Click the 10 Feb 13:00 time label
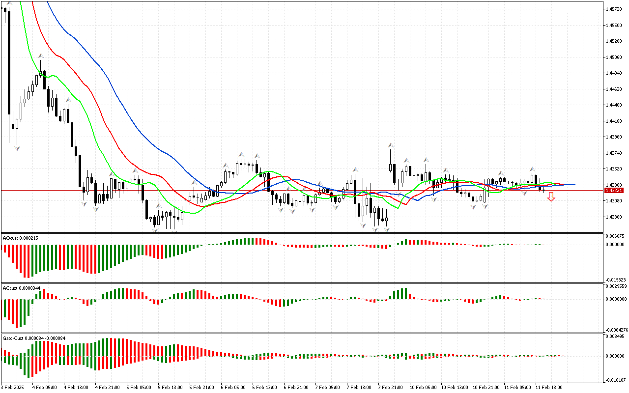Image resolution: width=629 pixels, height=393 pixels. [x=455, y=387]
